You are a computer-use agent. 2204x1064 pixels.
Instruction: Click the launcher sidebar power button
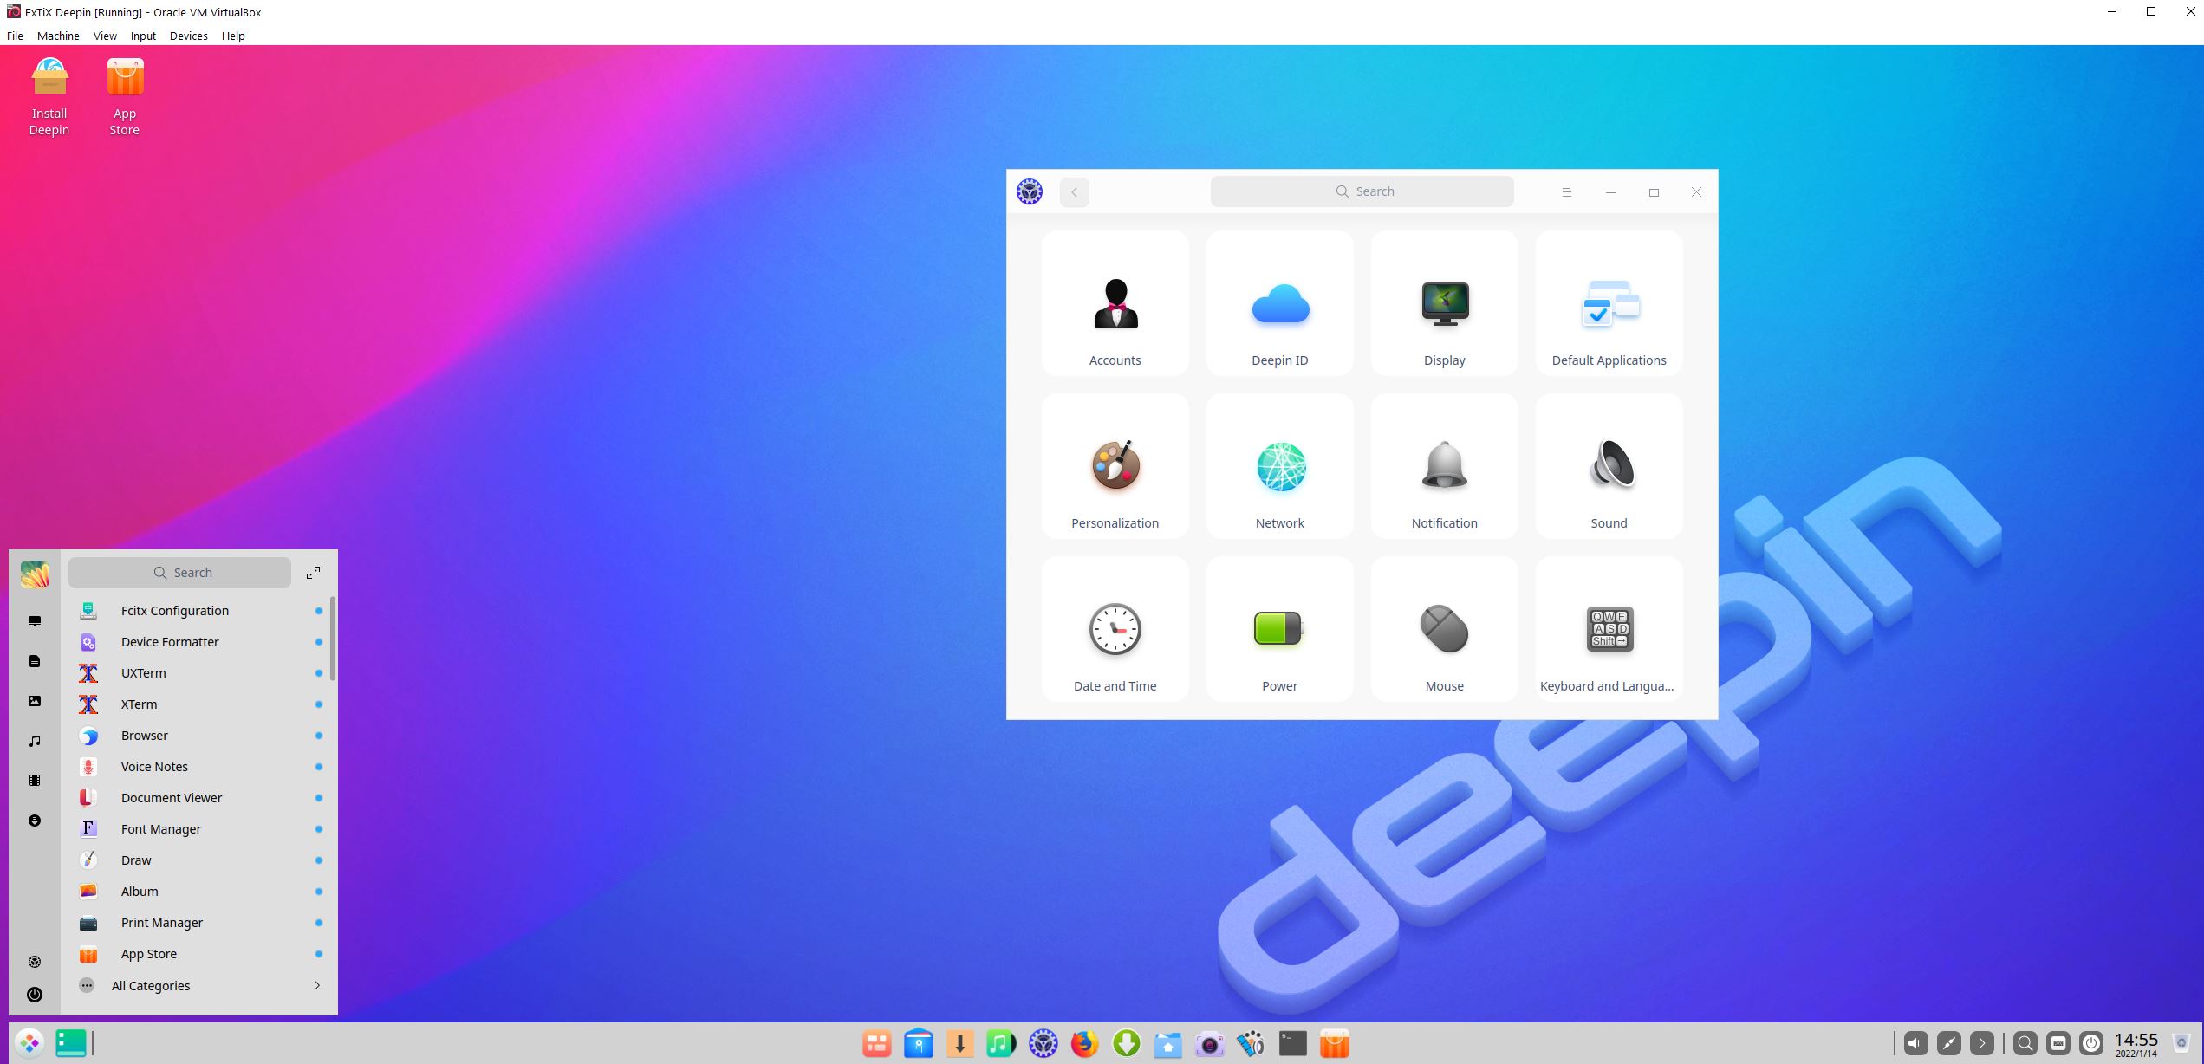click(35, 995)
